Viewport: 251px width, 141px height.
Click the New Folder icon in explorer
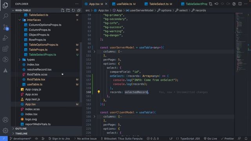(x=68, y=11)
